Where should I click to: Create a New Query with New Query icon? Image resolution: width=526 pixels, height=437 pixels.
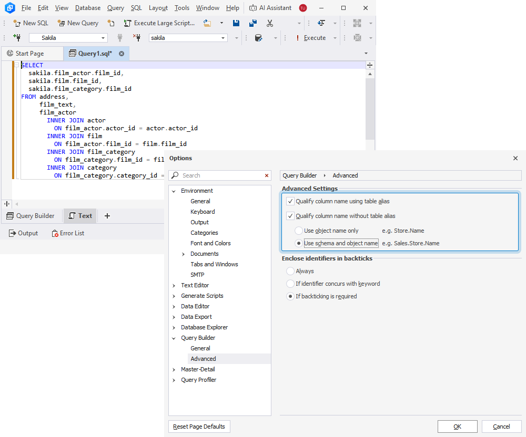click(78, 23)
